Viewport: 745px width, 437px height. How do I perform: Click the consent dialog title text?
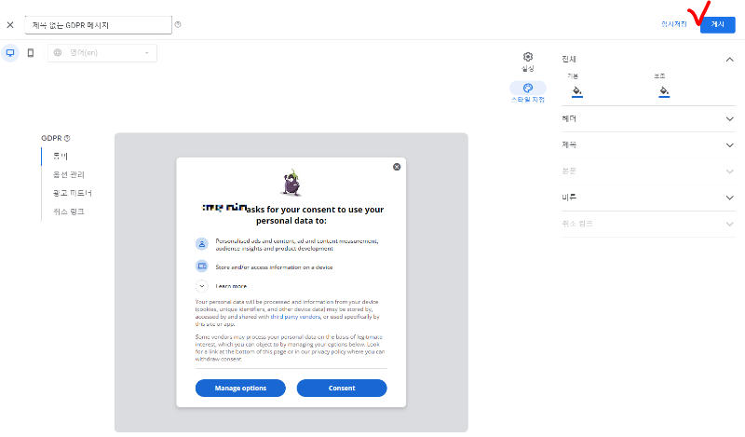tap(292, 214)
